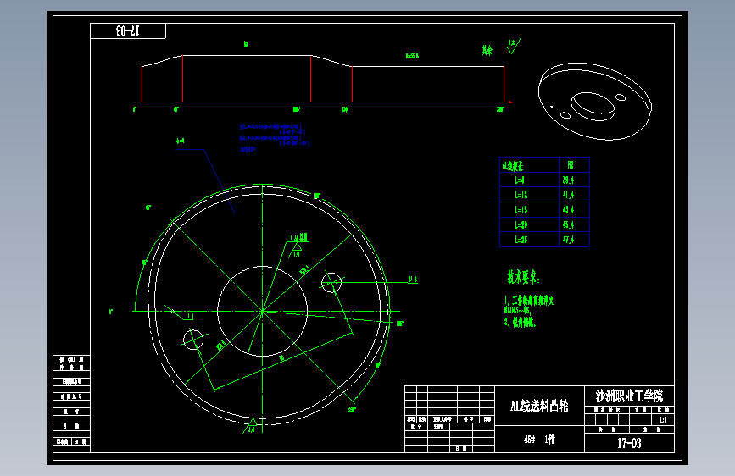Click drawing number 17-03 in title block

tap(629, 443)
